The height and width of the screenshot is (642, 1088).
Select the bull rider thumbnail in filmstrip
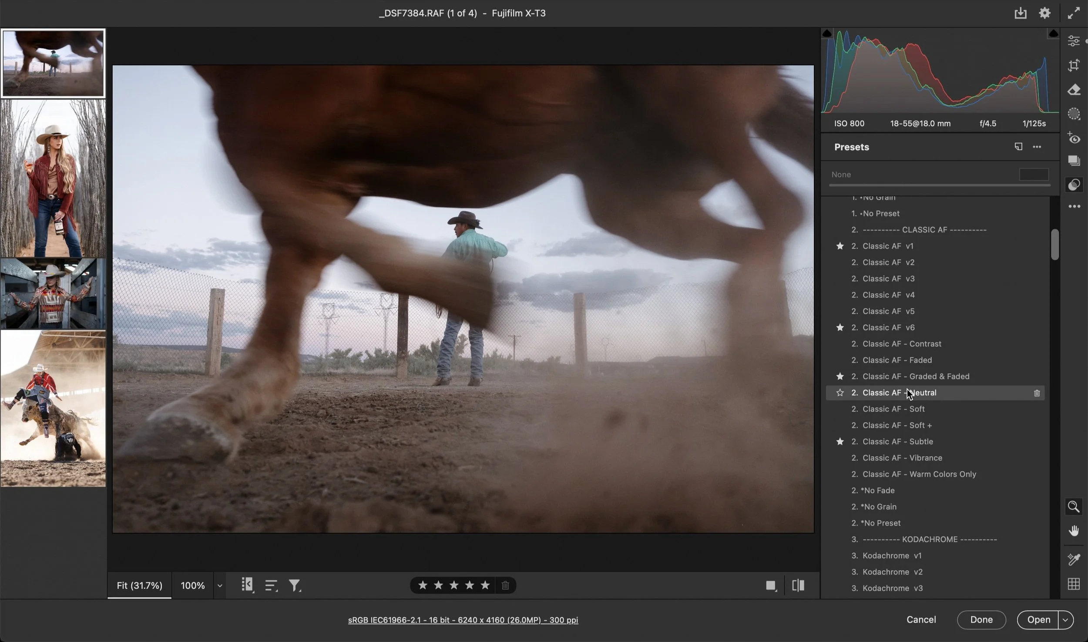(x=53, y=408)
